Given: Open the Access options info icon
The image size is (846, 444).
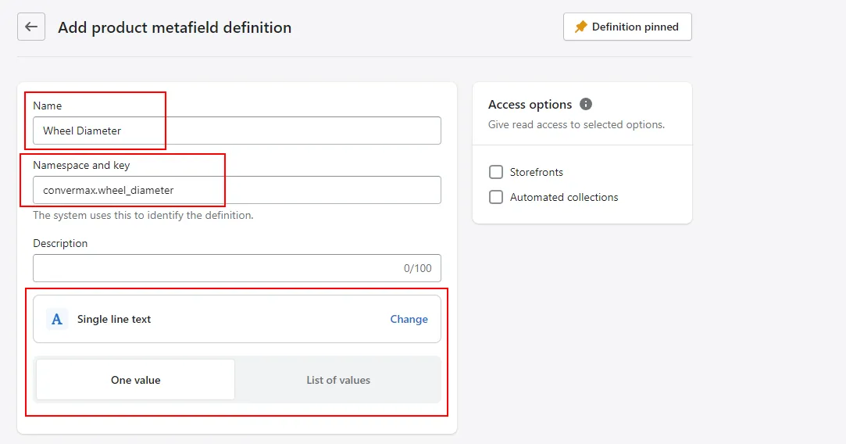Looking at the screenshot, I should 585,104.
